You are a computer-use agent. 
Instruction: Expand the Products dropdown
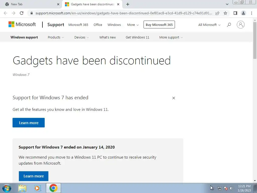[x=56, y=37]
